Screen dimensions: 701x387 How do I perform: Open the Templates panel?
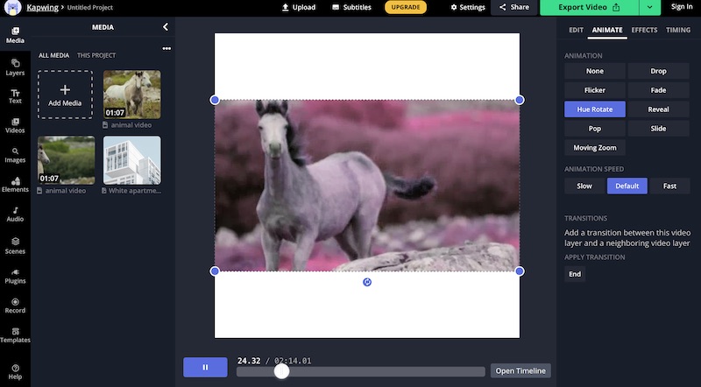(15, 335)
